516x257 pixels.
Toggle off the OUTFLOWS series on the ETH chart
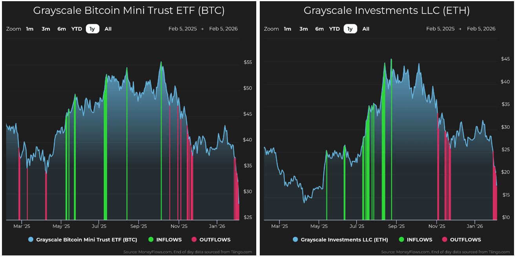[x=464, y=239]
